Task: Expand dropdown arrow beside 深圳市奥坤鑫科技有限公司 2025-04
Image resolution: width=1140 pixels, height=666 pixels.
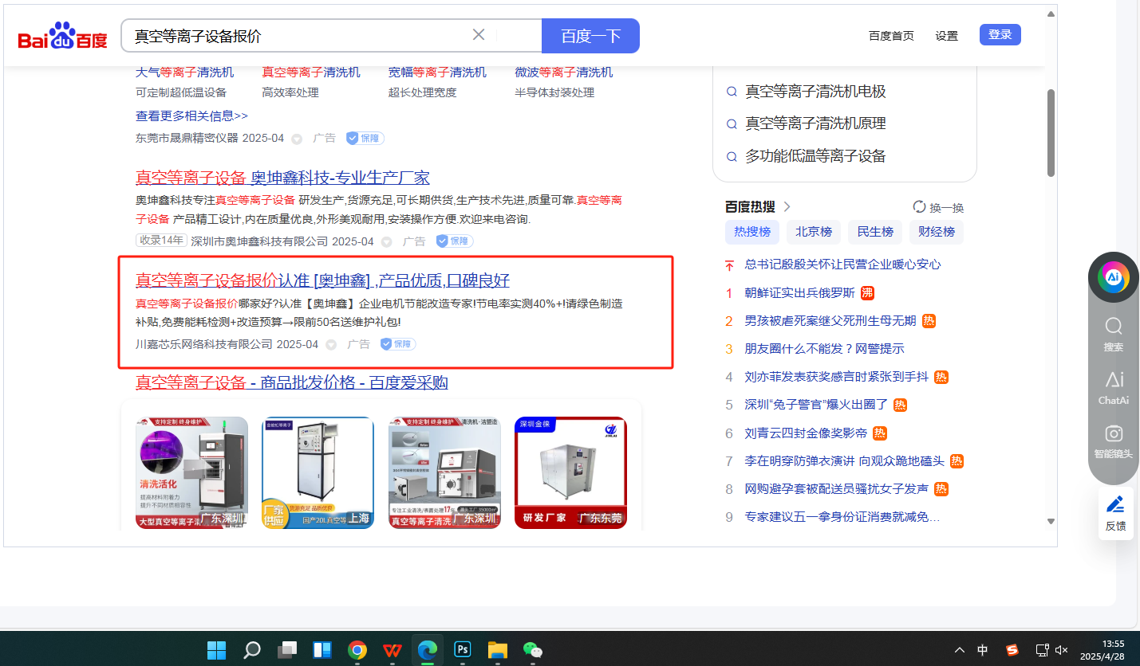Action: click(386, 241)
